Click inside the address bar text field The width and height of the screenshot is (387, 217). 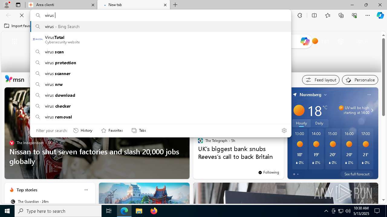click(x=161, y=15)
